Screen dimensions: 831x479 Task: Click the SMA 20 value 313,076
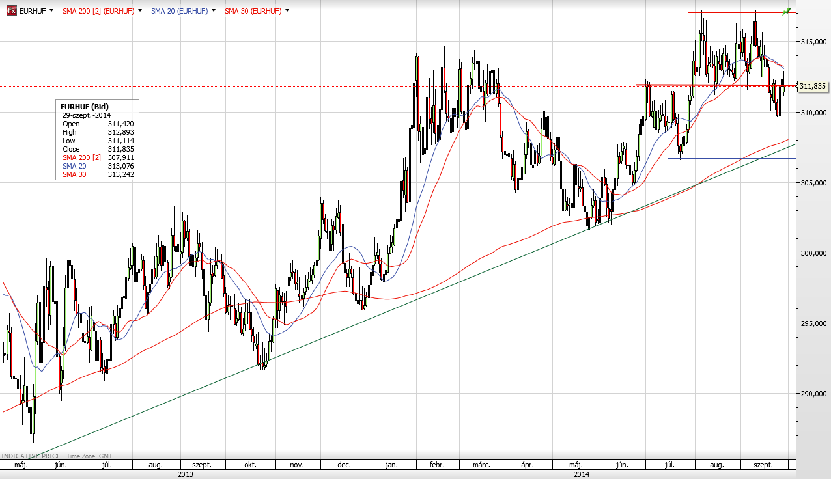[x=120, y=166]
